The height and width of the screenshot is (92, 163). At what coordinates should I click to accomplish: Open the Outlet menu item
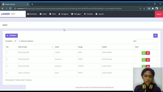pos(43,14)
